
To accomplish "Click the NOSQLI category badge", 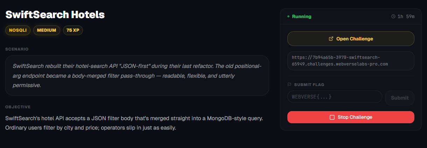I will pos(18,30).
